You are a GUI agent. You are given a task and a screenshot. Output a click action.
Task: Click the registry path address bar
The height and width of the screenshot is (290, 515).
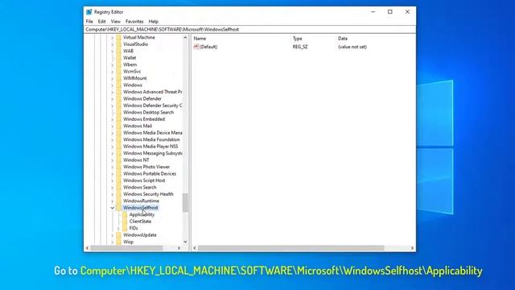249,29
